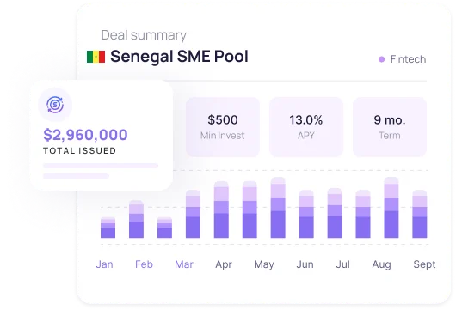Click the Senegal flag icon
456x310 pixels.
(x=96, y=57)
